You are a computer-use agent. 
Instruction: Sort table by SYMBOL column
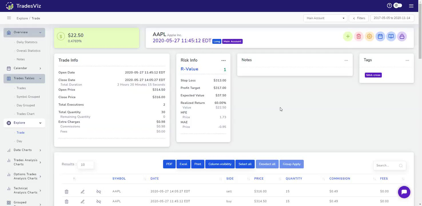[119, 179]
